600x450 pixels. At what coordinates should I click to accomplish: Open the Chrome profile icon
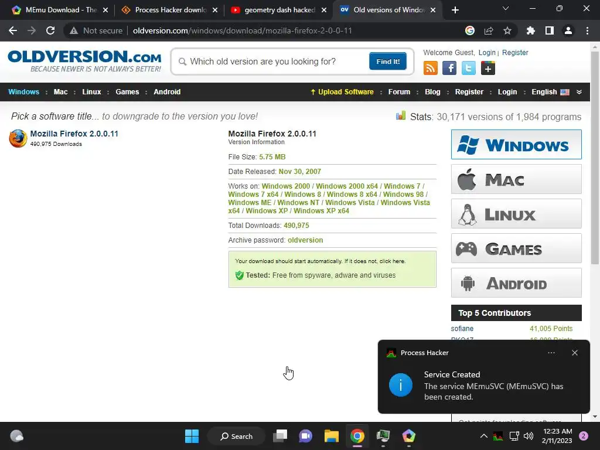568,30
